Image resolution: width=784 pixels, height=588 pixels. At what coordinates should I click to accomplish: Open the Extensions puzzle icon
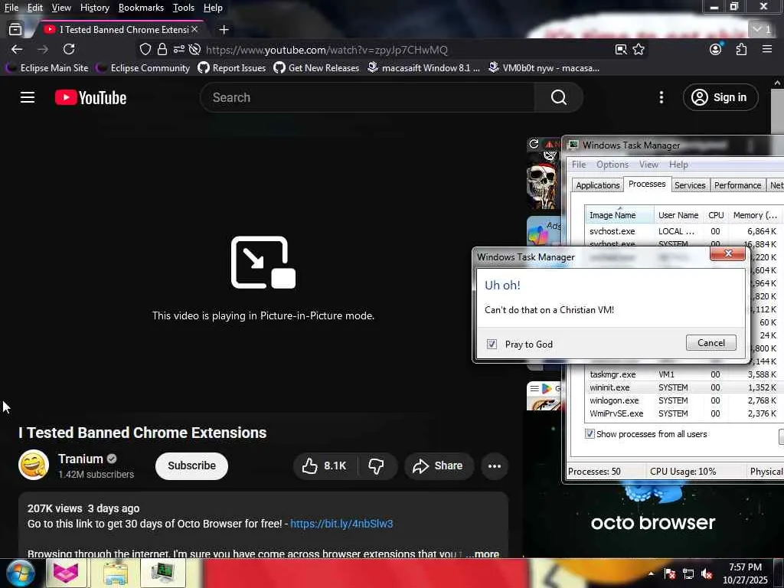click(741, 49)
